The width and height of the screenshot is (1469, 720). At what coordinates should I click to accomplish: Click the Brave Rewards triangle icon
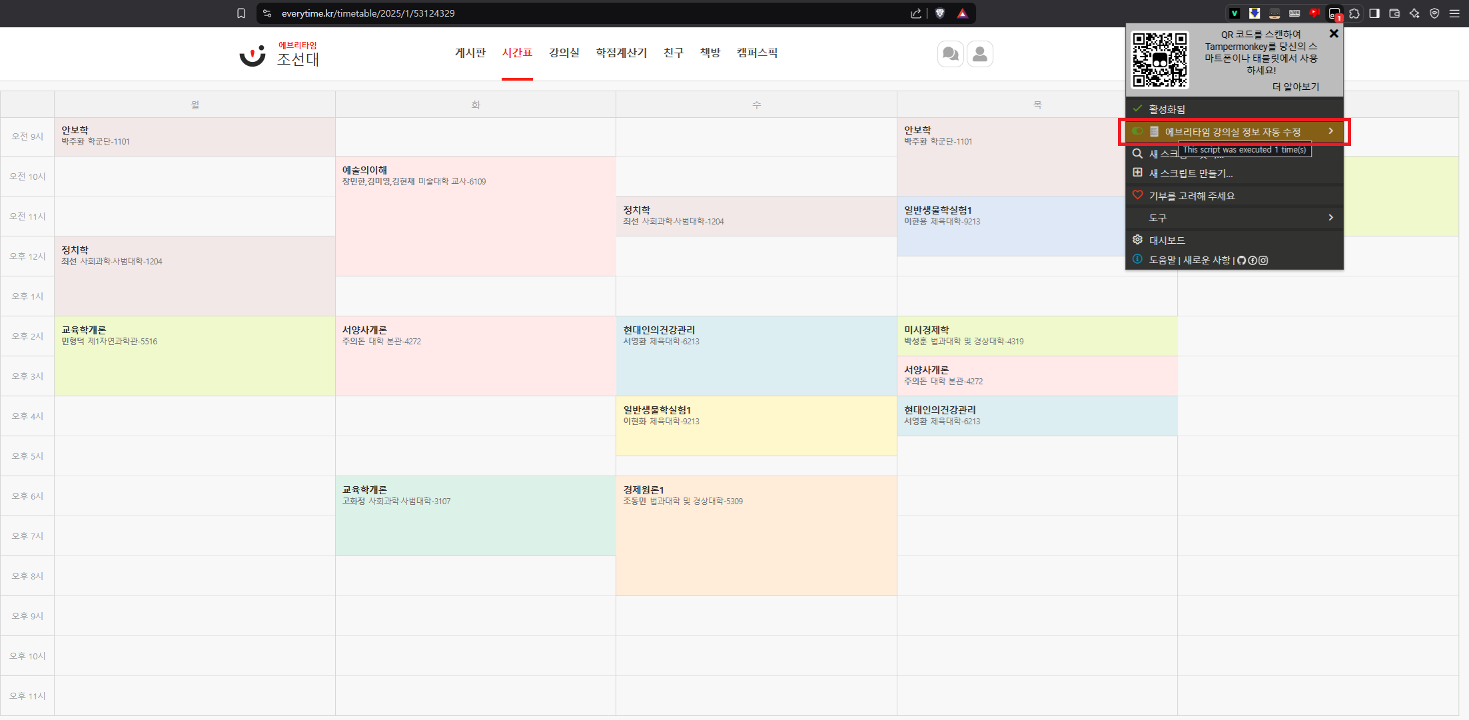[962, 13]
